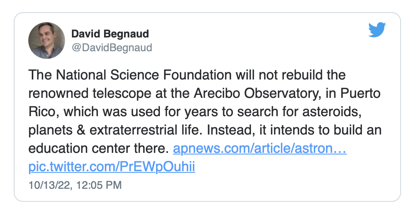Screen dimensions: 414x214
Task: Open the apnews.com article link
Action: coord(260,149)
